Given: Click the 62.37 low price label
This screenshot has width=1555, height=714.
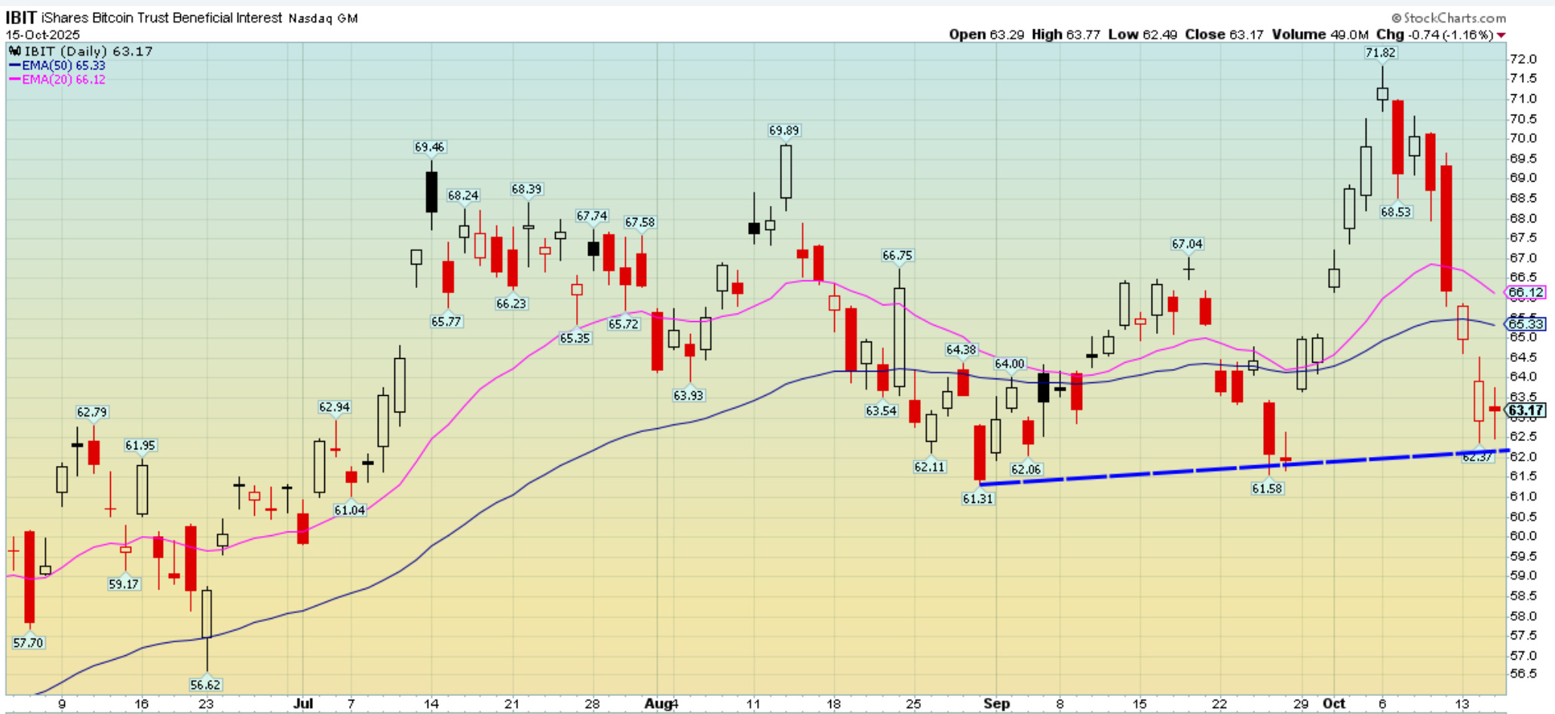Looking at the screenshot, I should tap(1477, 456).
